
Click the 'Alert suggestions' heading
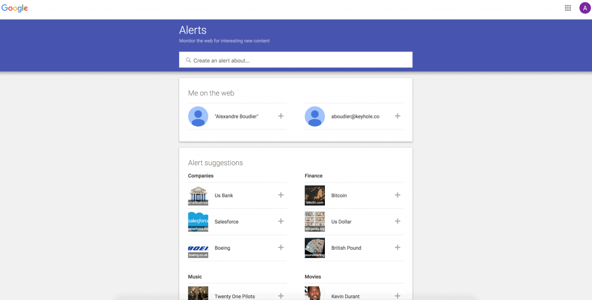point(216,163)
